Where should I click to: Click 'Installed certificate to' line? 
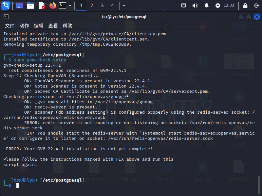(x=77, y=39)
